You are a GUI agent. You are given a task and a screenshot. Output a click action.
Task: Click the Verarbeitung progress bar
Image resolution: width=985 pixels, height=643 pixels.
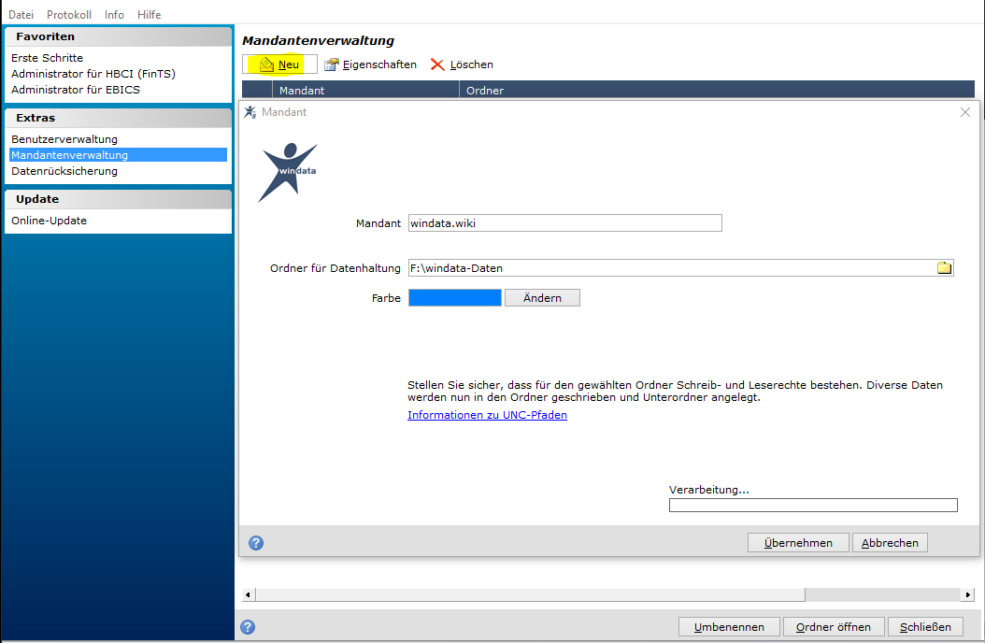[x=813, y=505]
